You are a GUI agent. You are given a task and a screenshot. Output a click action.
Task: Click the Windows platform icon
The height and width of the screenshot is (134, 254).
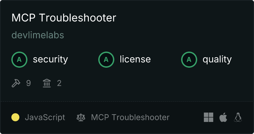point(209,117)
